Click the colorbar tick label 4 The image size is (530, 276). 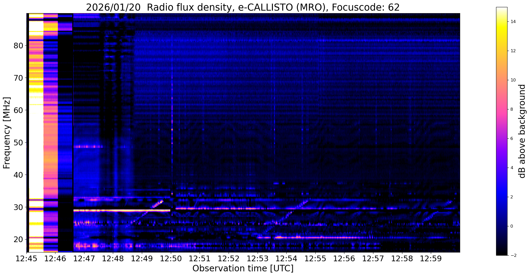coord(511,168)
